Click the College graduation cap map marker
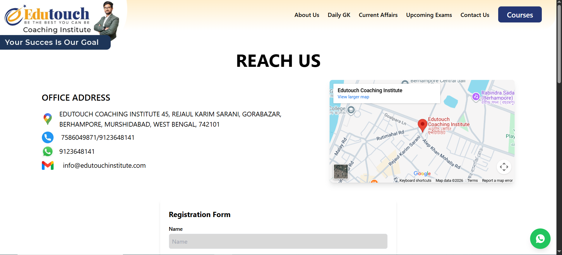The width and height of the screenshot is (562, 255). click(x=351, y=110)
